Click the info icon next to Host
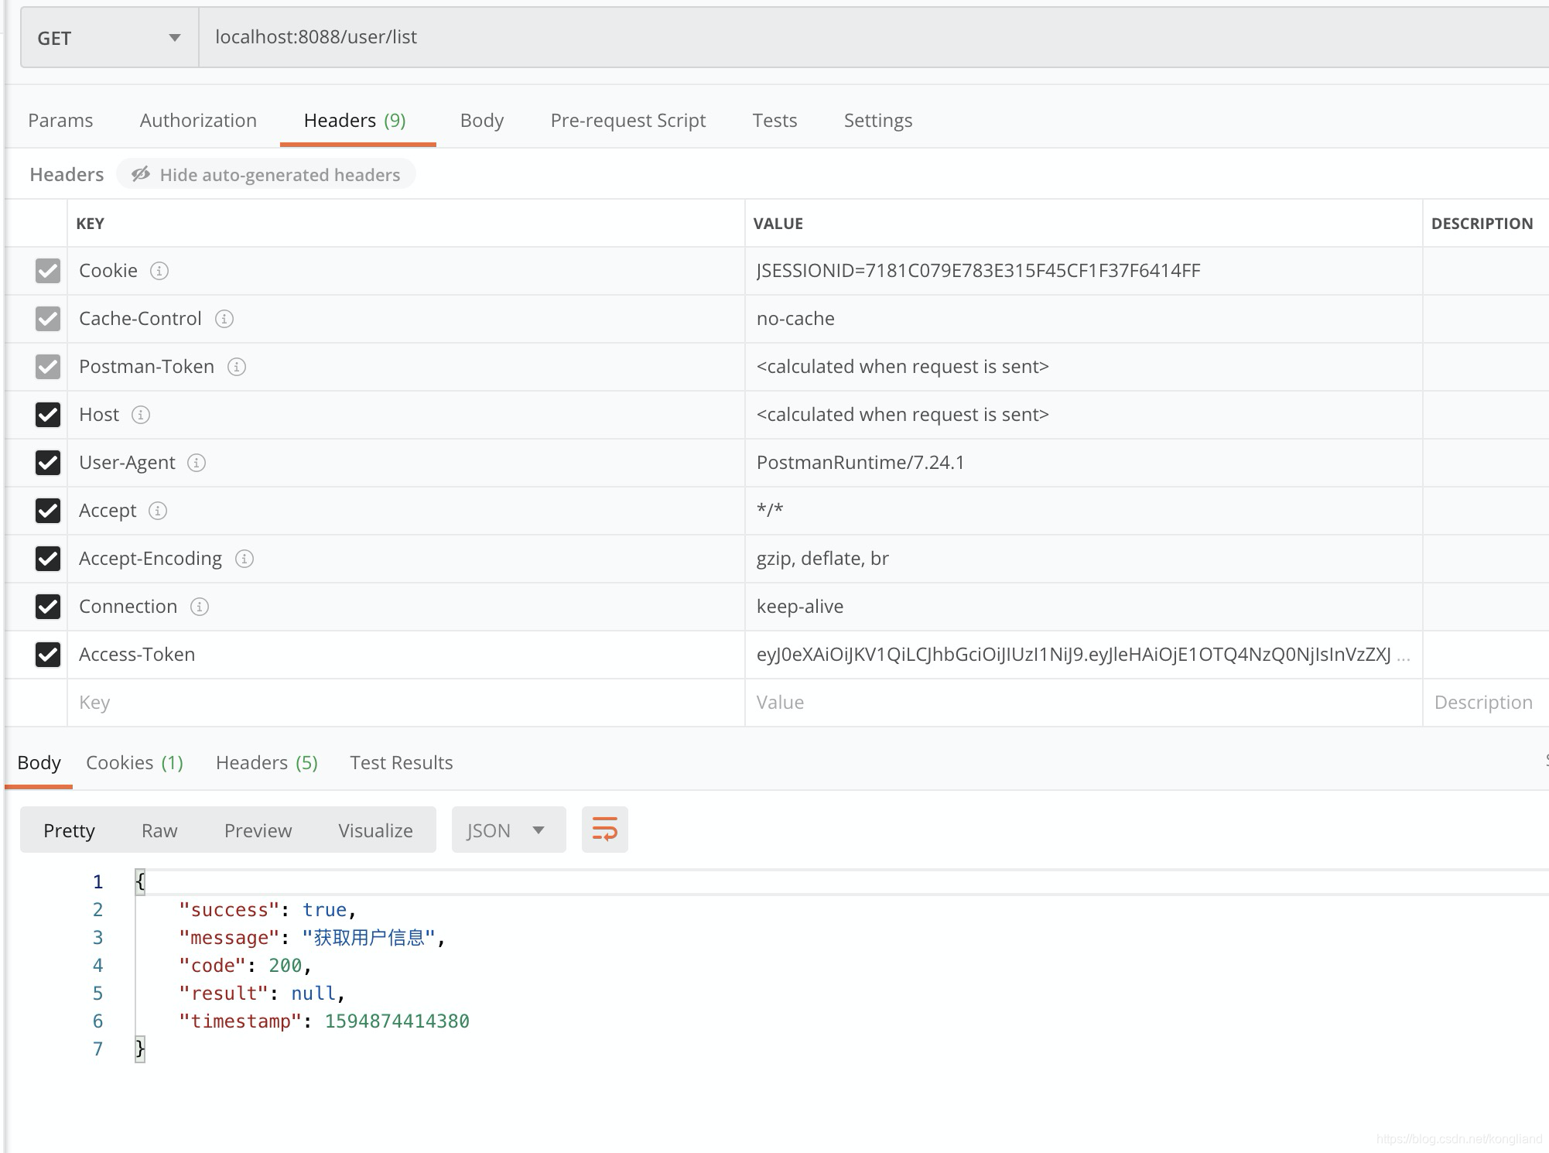Screen dimensions: 1549x1153 pyautogui.click(x=141, y=415)
